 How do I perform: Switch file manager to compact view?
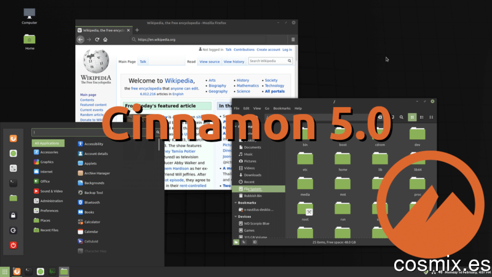[x=431, y=117]
